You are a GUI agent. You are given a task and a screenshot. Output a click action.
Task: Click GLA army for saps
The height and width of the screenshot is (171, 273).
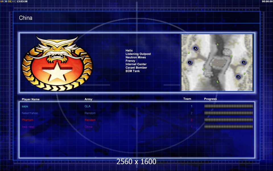87,106
